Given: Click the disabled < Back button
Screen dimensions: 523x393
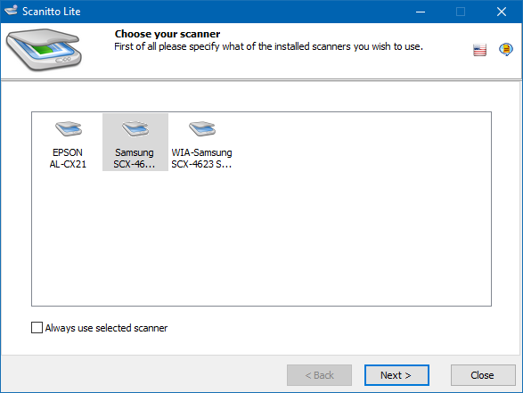Looking at the screenshot, I should pyautogui.click(x=319, y=375).
